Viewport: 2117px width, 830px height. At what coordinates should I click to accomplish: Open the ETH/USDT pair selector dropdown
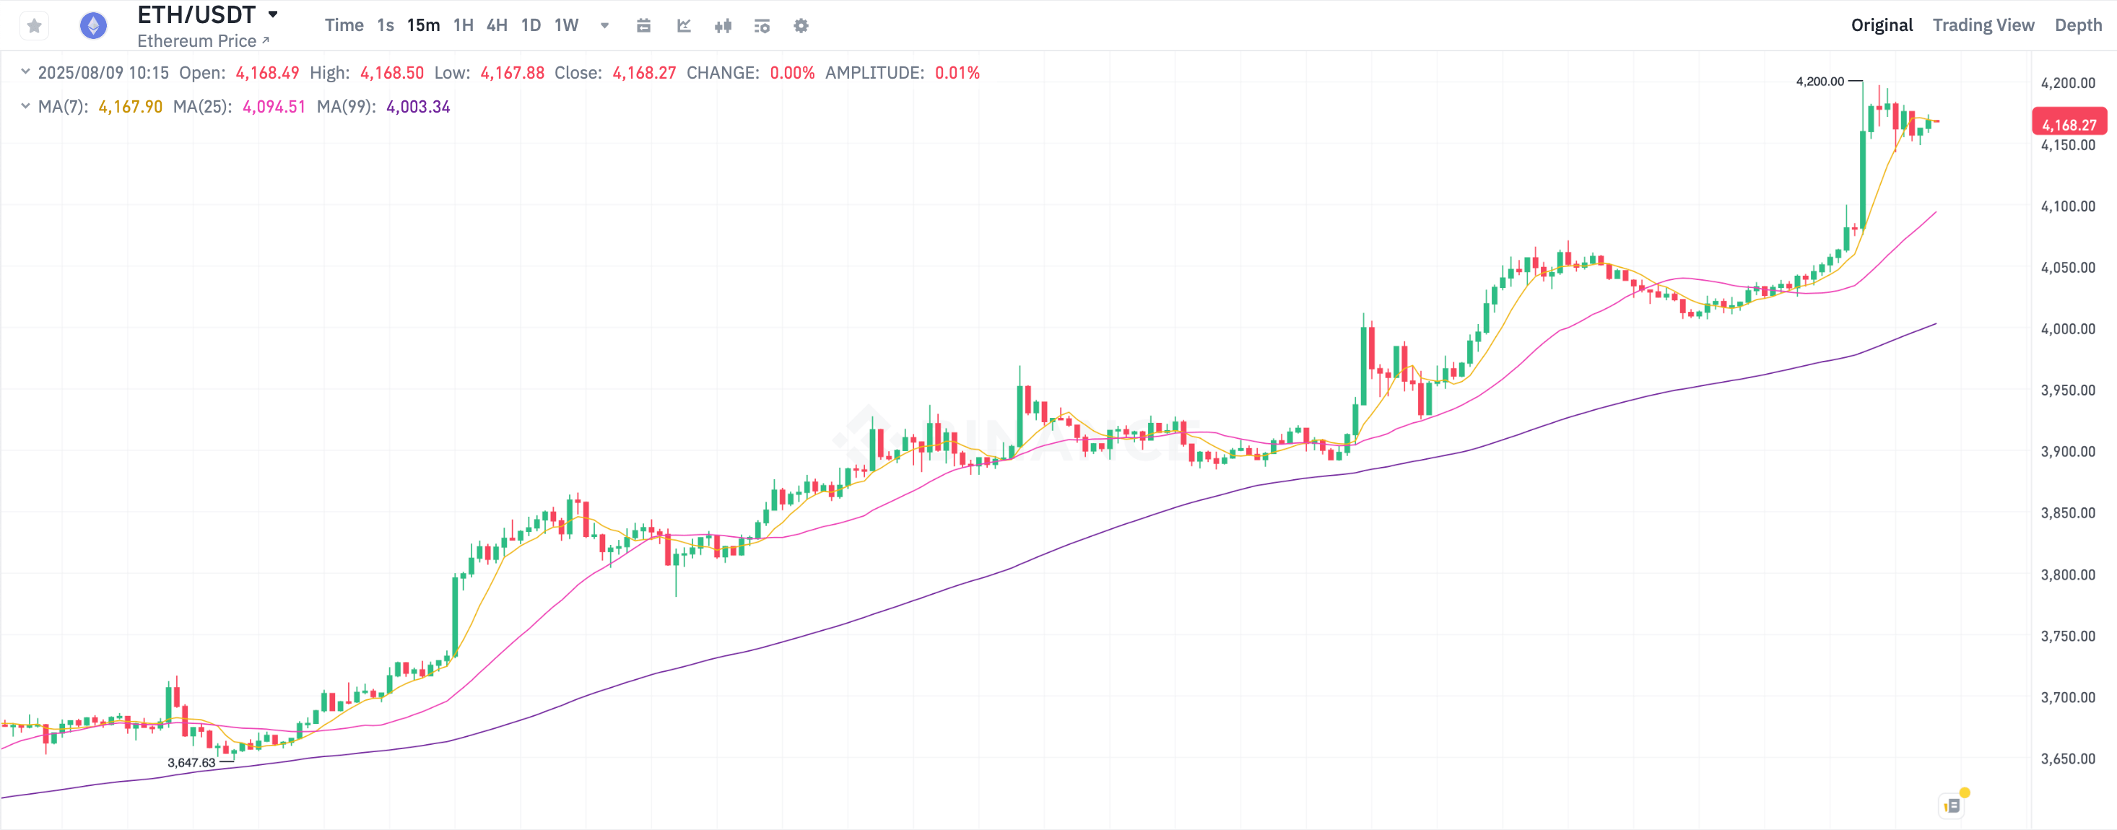272,13
